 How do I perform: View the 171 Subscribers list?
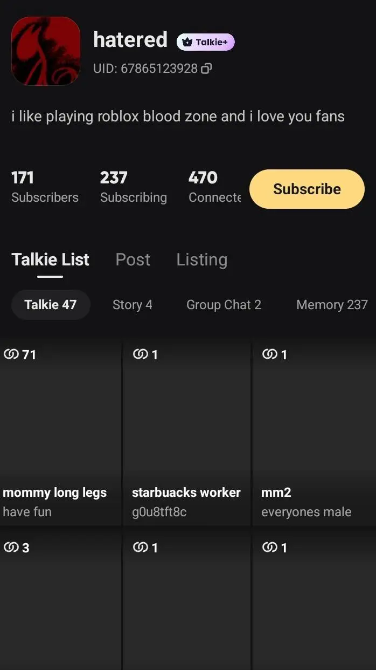(45, 187)
